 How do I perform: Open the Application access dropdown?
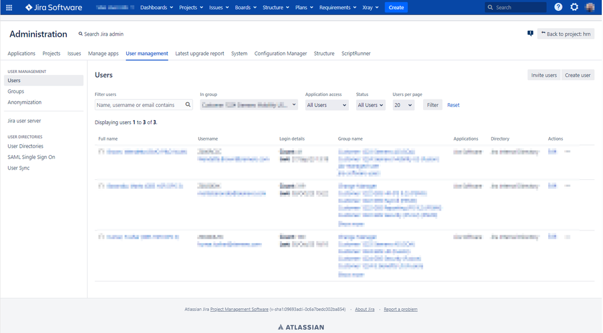pyautogui.click(x=327, y=104)
